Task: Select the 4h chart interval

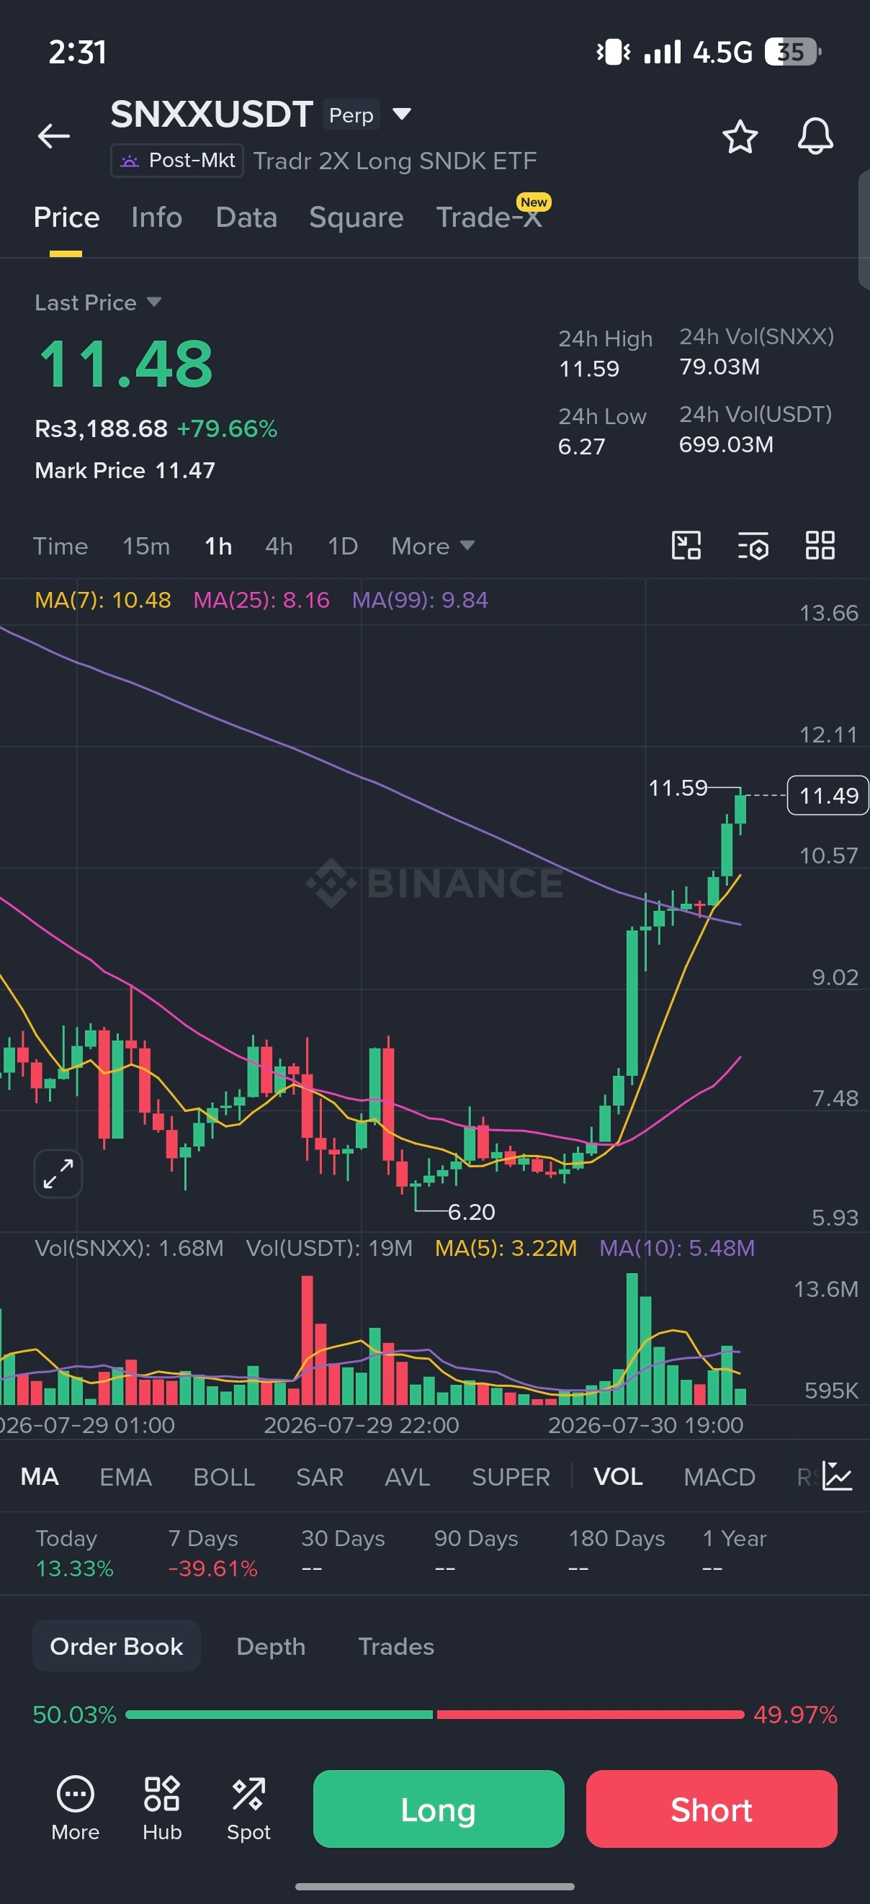Action: point(279,547)
